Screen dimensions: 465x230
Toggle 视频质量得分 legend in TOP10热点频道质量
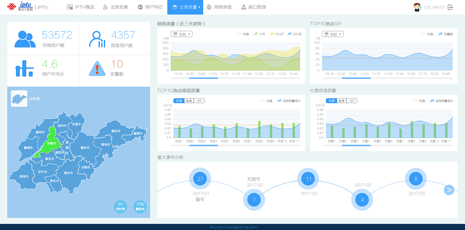(289, 101)
